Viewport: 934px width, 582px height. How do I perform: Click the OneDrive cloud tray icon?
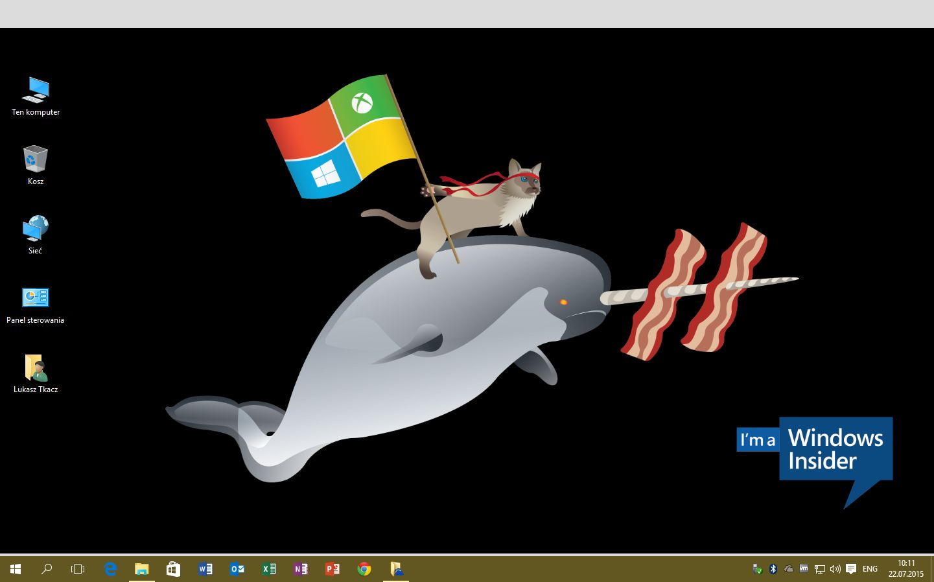pyautogui.click(x=788, y=569)
